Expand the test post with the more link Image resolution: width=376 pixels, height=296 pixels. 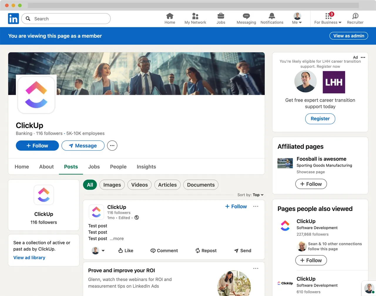(117, 238)
